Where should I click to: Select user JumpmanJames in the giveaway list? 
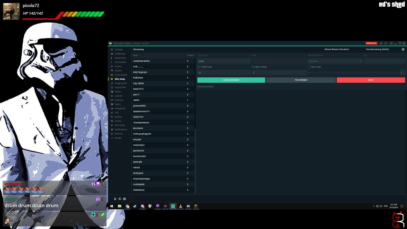[163, 61]
